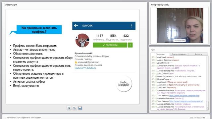Click the Таня Иванова name label on video
Viewport: 212px width, 119px height.
coord(179,41)
